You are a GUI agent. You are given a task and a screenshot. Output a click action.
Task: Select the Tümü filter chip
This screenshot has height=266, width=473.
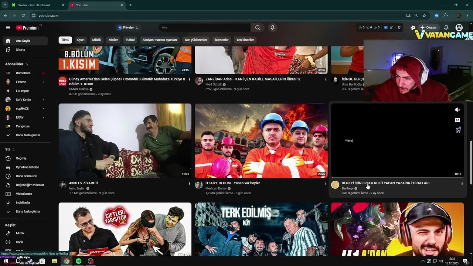pos(65,40)
